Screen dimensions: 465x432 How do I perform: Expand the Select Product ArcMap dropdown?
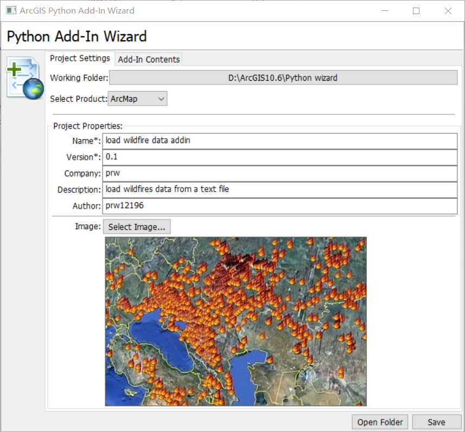click(137, 99)
